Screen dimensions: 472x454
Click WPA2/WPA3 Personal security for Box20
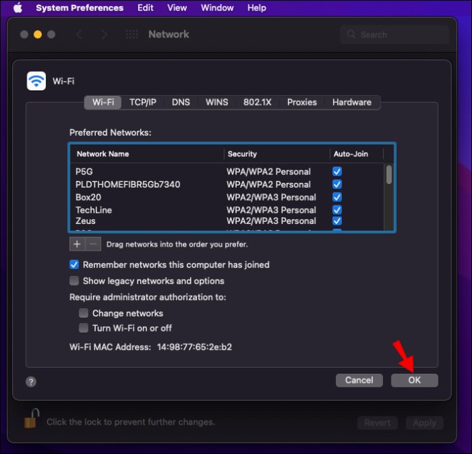271,197
